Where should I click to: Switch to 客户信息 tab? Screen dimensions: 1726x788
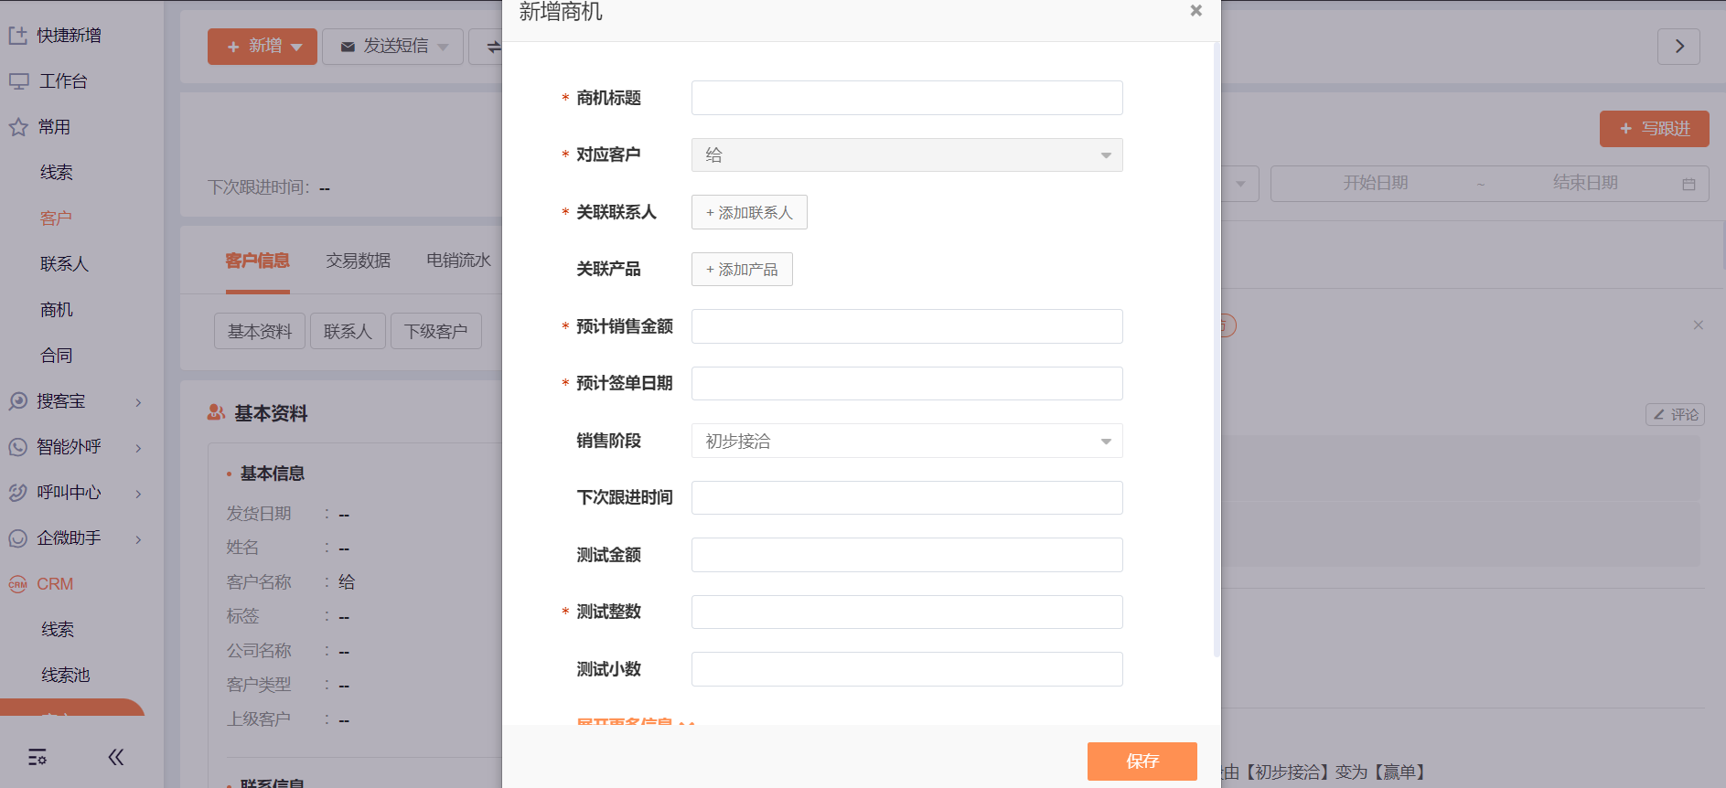(x=257, y=261)
